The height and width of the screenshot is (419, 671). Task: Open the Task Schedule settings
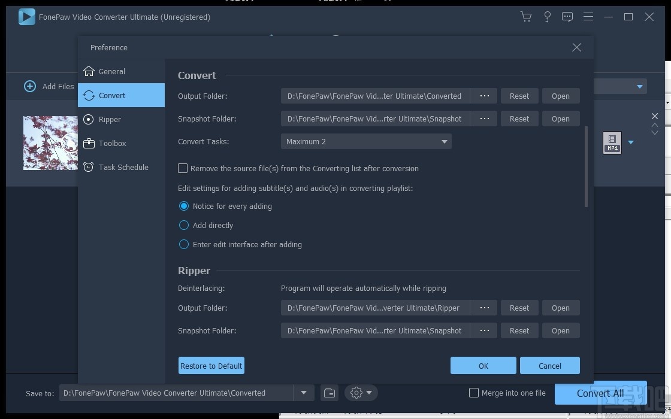(x=123, y=167)
